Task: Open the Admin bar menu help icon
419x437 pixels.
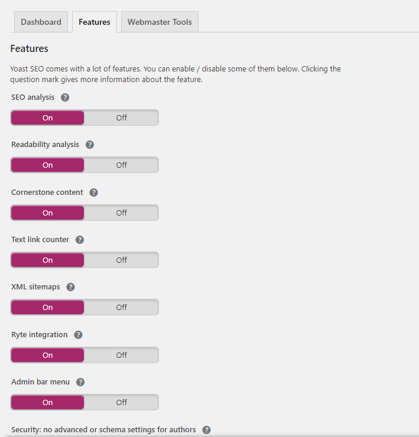Action: (80, 382)
